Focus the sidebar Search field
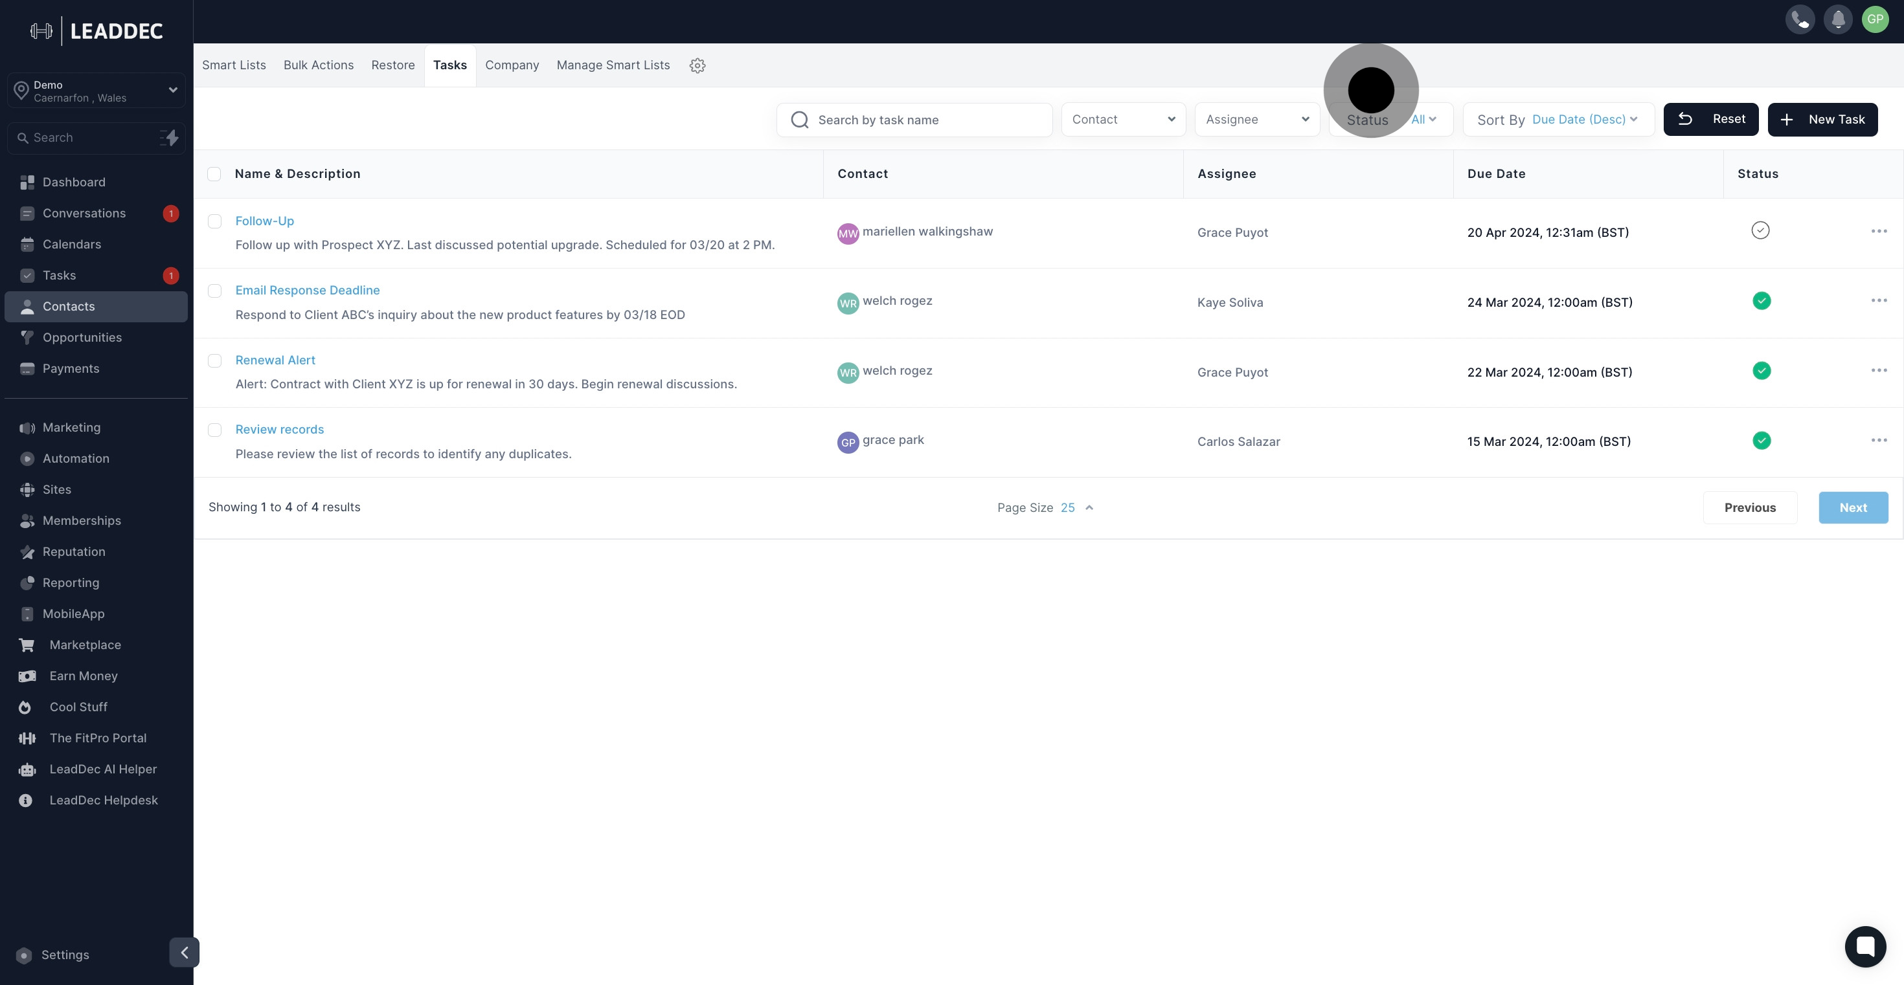1904x985 pixels. coord(96,138)
